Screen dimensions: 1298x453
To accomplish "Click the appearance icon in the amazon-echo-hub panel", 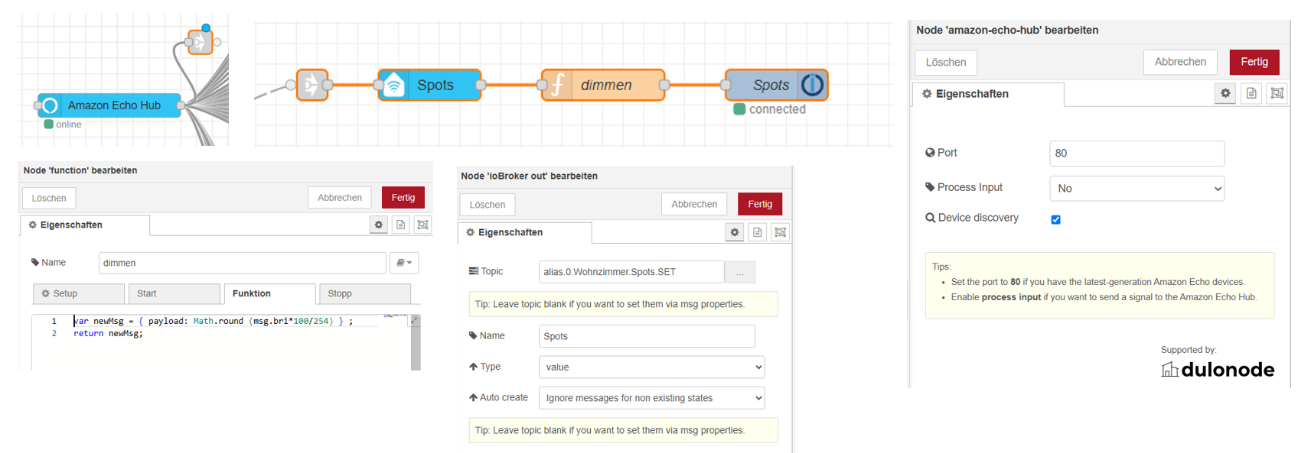I will (x=1277, y=93).
